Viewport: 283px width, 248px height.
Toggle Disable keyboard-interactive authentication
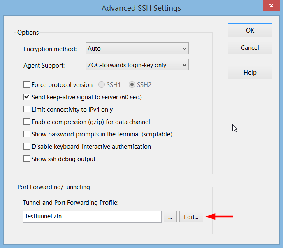point(27,147)
